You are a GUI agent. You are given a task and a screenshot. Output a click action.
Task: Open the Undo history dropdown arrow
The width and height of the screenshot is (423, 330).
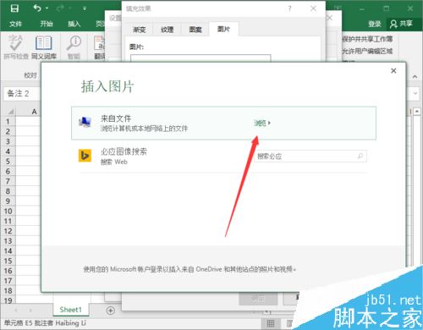[x=47, y=8]
